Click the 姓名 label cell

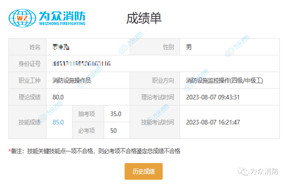(27, 47)
